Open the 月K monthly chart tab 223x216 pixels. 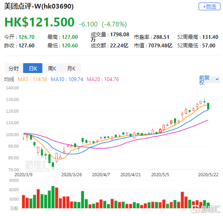tap(71, 68)
